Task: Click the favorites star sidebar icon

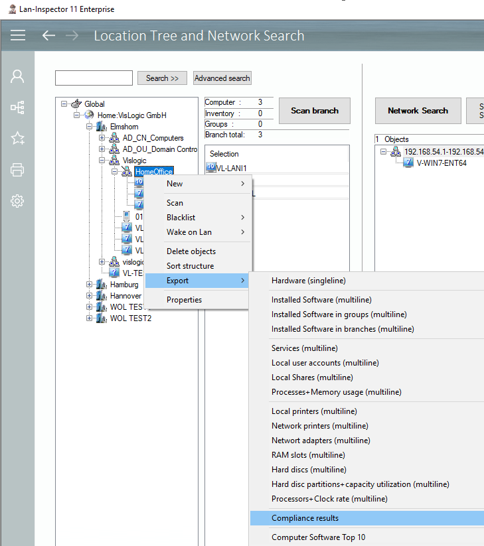Action: pos(18,138)
